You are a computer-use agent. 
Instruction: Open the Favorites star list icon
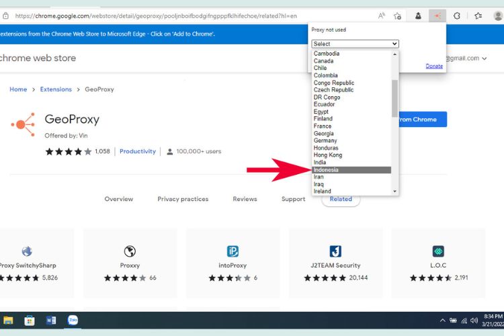tap(478, 15)
